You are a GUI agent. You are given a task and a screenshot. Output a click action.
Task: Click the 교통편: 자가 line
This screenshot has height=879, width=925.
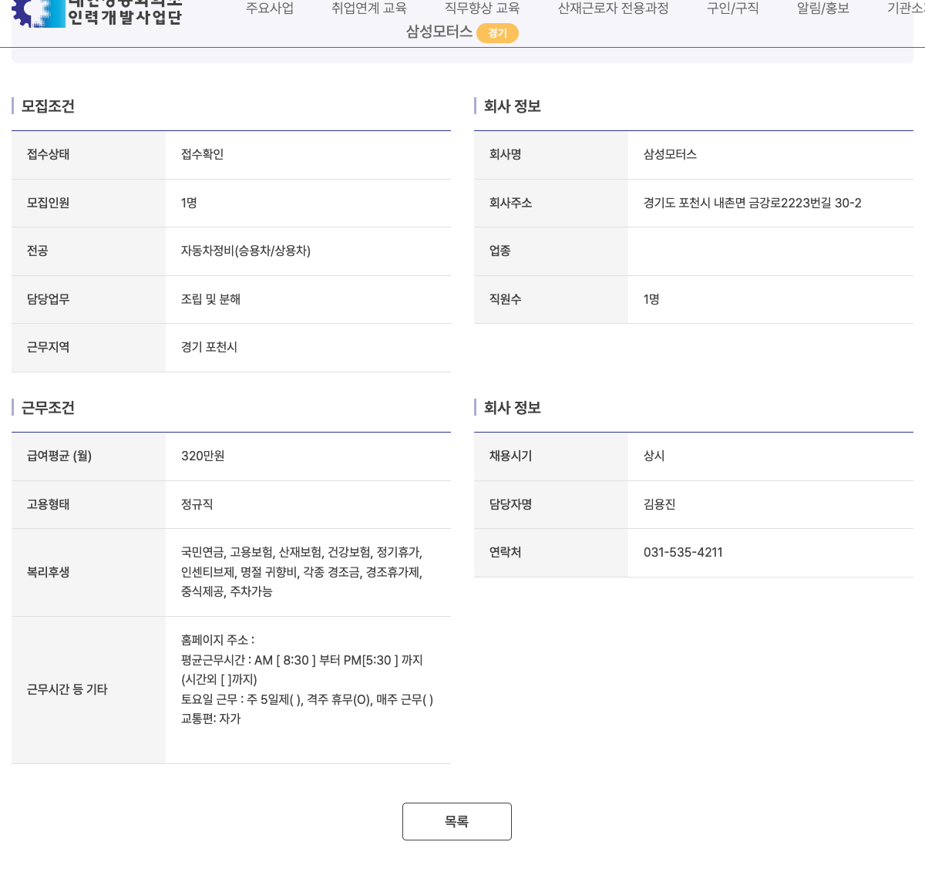point(211,719)
